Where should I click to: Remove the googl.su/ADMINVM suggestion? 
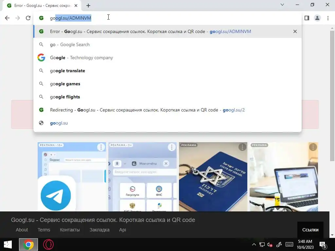[295, 31]
